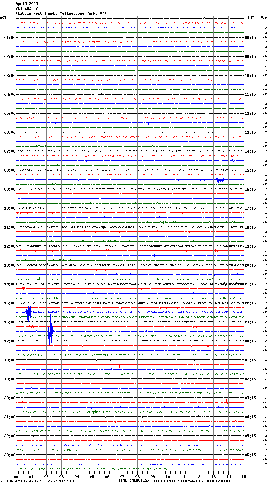Click the 20:00 MST time label
The height and width of the screenshot is (485, 269).
[10, 398]
